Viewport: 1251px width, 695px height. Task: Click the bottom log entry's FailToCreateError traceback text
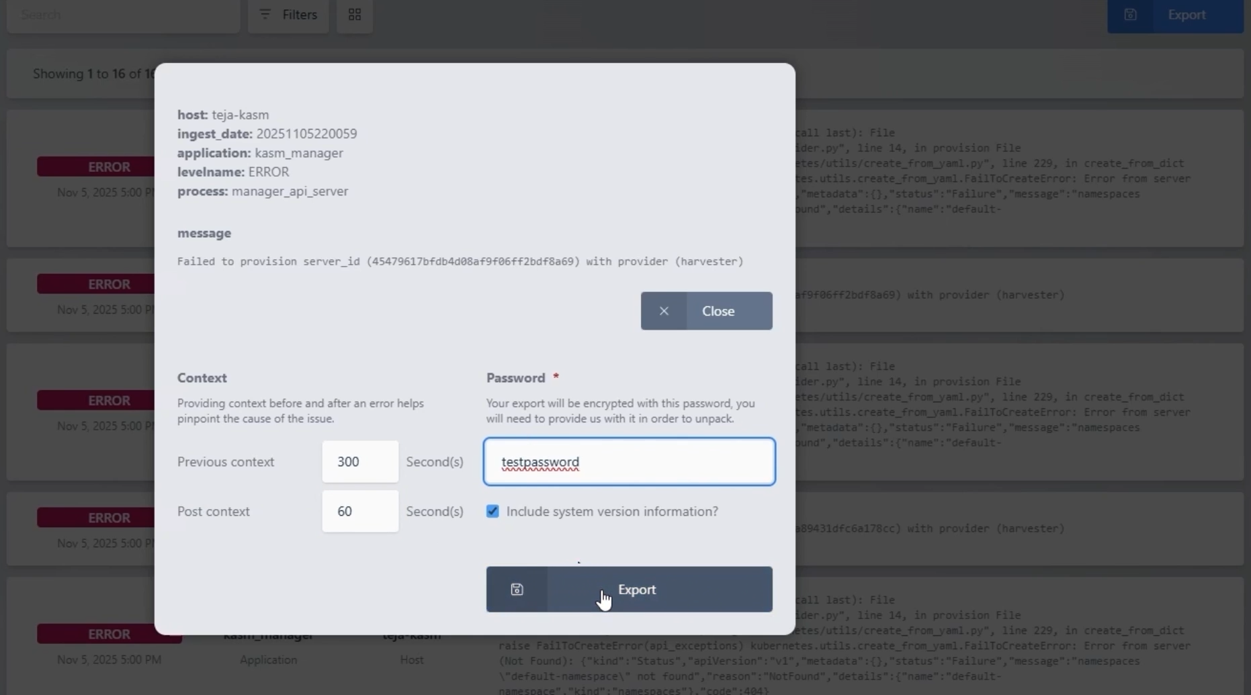(x=844, y=646)
